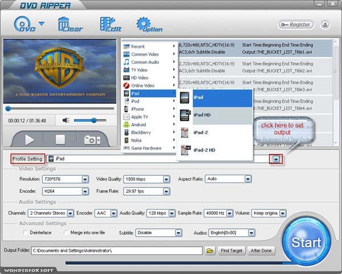342x274 pixels.
Task: Click the Warner Bros preview video
Action: click(60, 71)
